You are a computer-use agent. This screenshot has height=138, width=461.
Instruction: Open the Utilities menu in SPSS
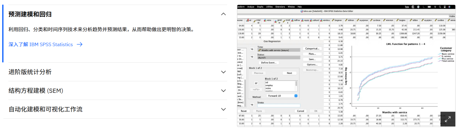[x=269, y=7]
